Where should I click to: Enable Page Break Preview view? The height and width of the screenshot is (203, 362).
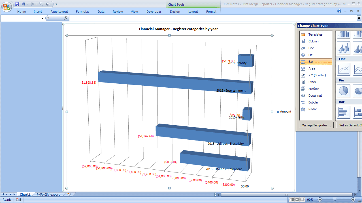coord(302,200)
